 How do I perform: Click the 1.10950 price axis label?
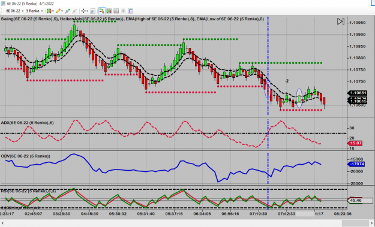358,23
